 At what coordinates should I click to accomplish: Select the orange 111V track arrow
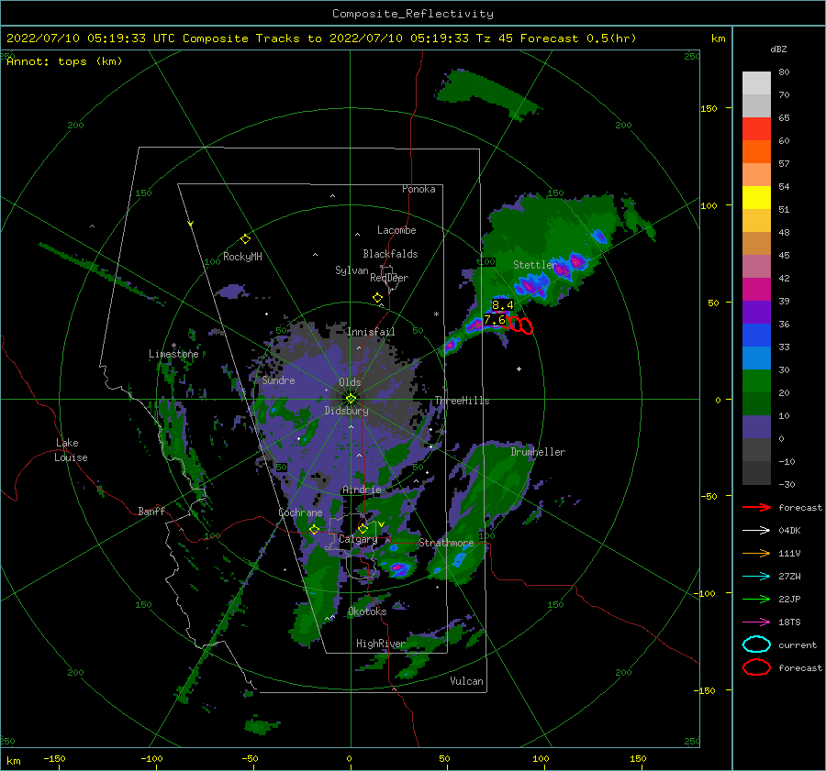click(756, 553)
